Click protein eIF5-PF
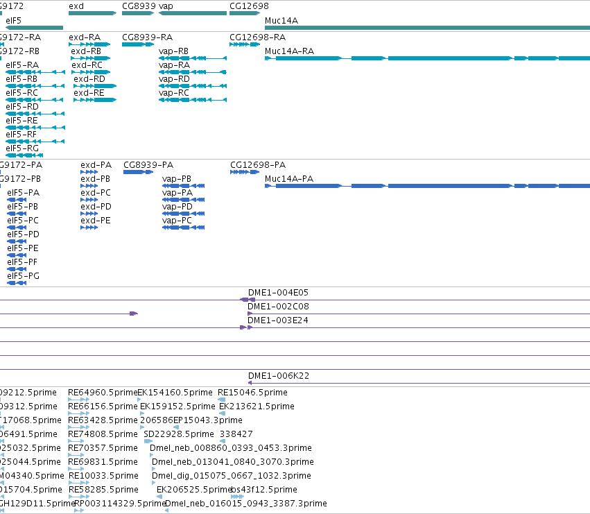The height and width of the screenshot is (514, 590). (x=17, y=270)
